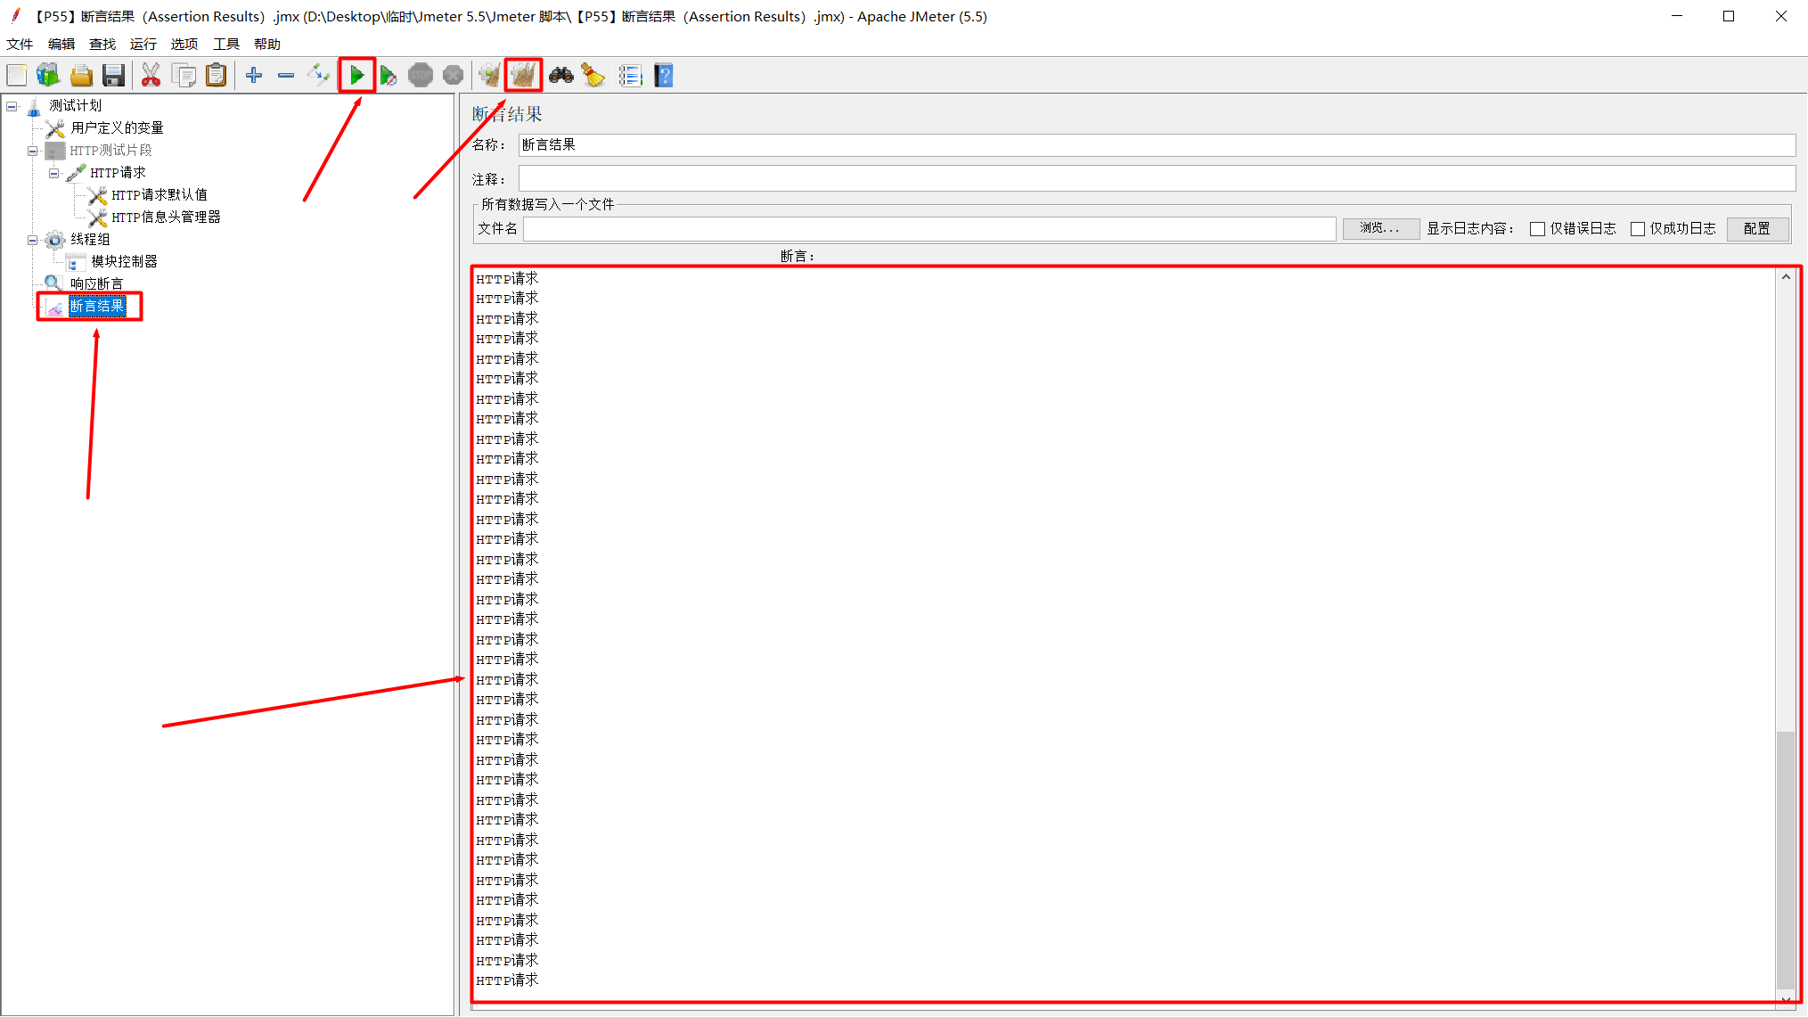
Task: Click the Clear results icon
Action: point(524,76)
